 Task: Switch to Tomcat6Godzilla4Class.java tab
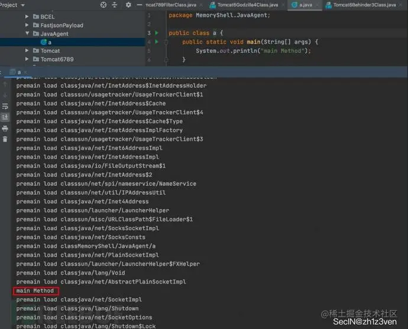(244, 5)
